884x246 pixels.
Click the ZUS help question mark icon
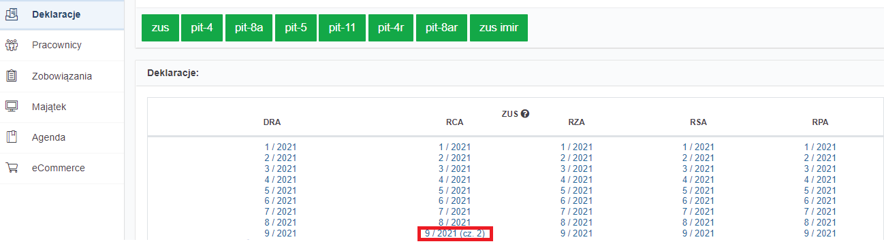[525, 114]
